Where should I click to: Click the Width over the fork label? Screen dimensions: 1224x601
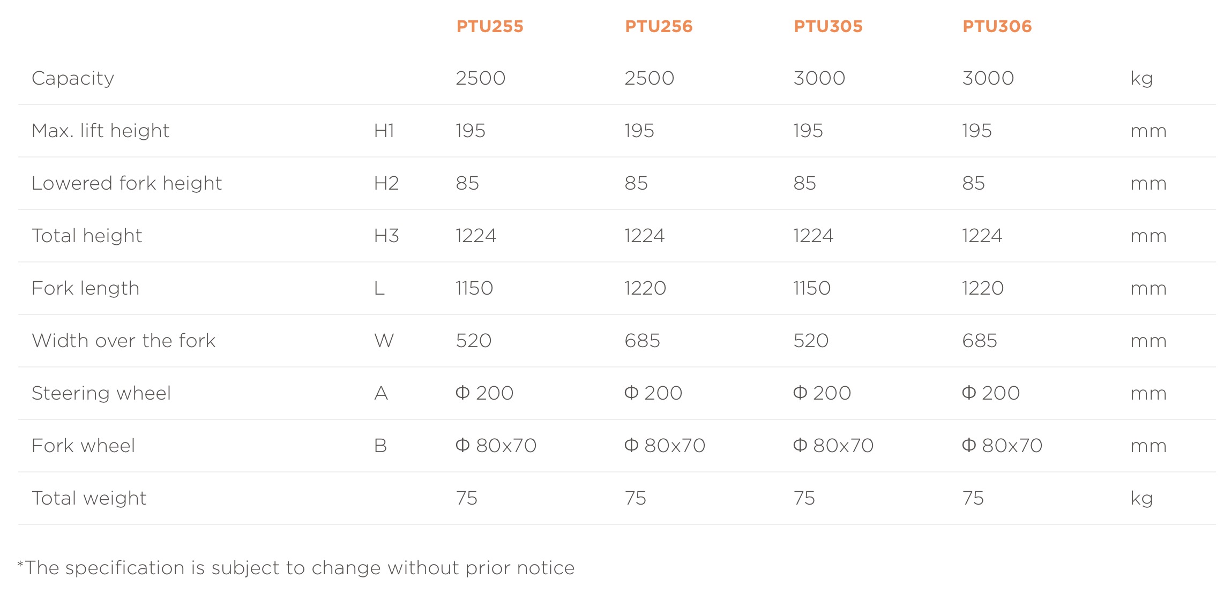[124, 341]
